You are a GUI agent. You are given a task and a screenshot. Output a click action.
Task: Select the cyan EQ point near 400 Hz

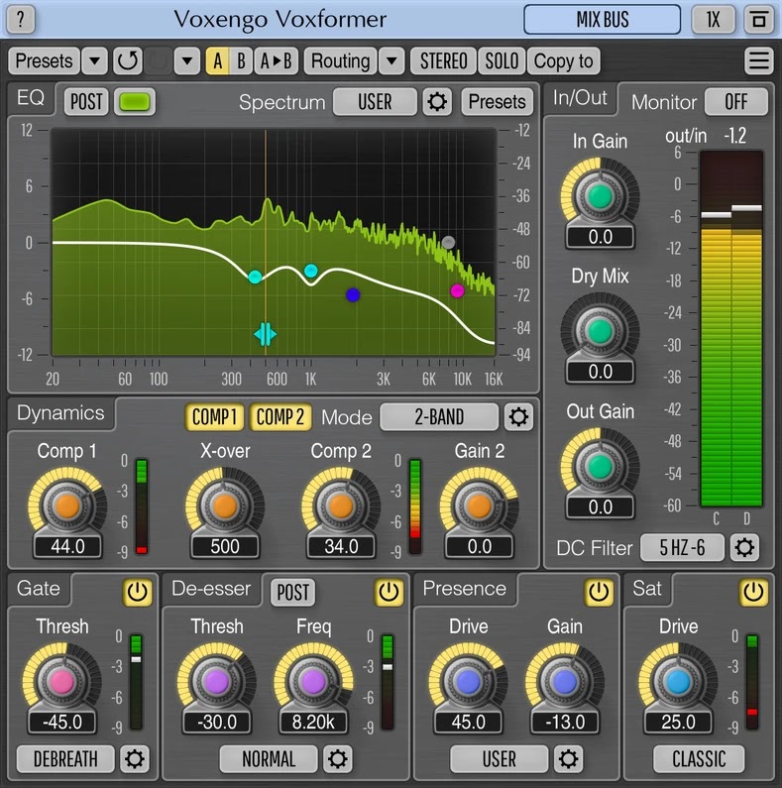pyautogui.click(x=255, y=277)
